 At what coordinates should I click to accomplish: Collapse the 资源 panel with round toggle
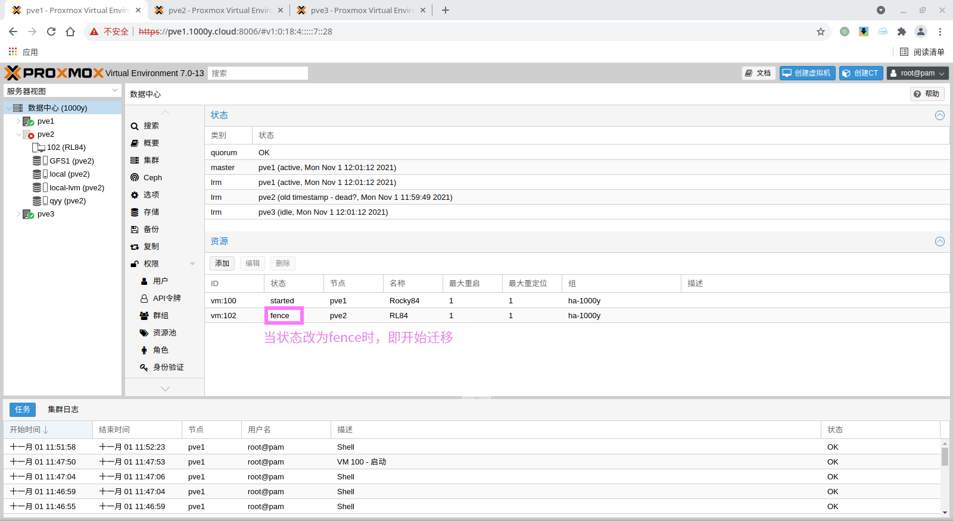click(939, 241)
